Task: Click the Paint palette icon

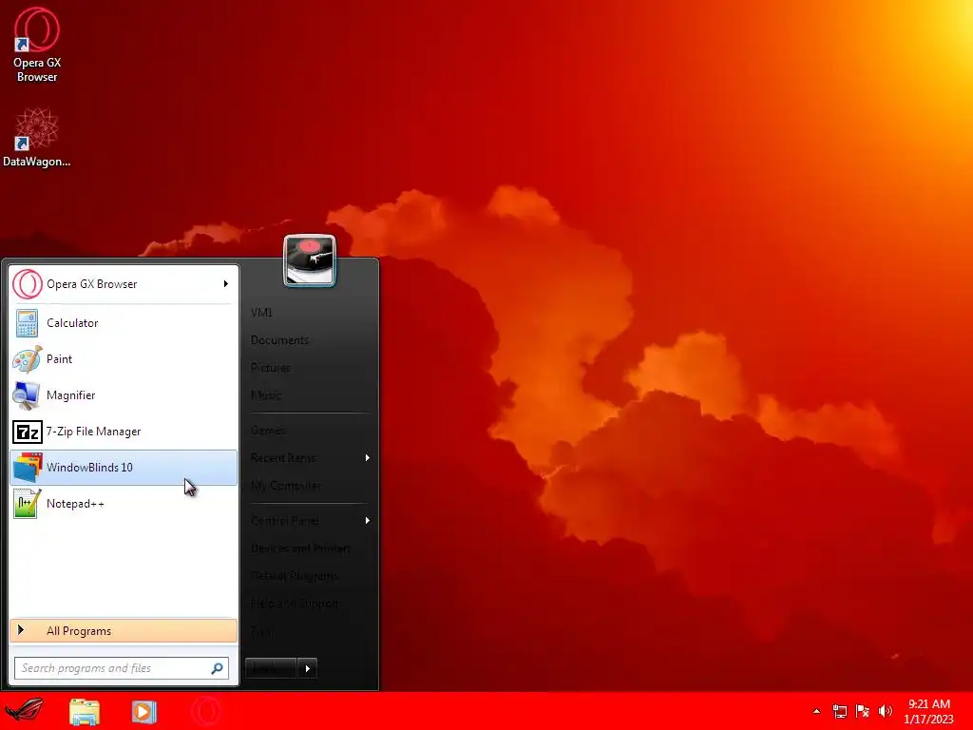Action: coord(27,359)
